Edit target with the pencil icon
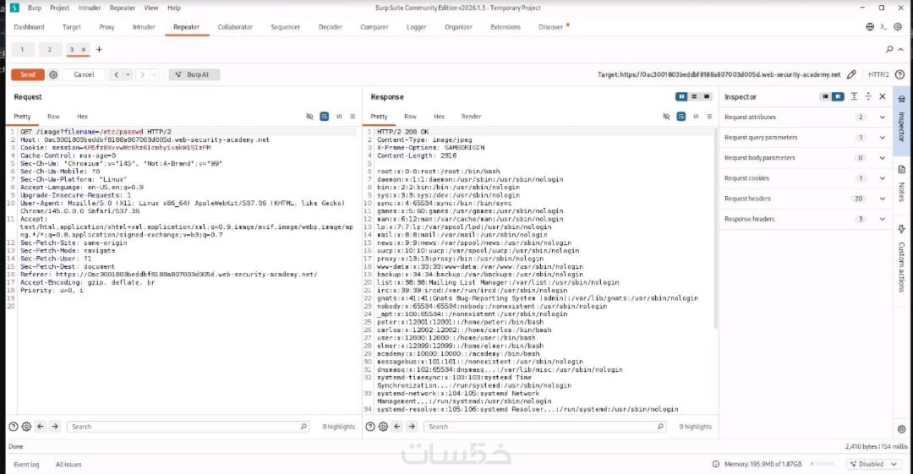The image size is (913, 474). (x=851, y=74)
